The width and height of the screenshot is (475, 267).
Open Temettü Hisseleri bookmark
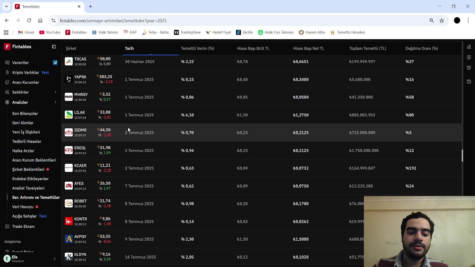[347, 32]
